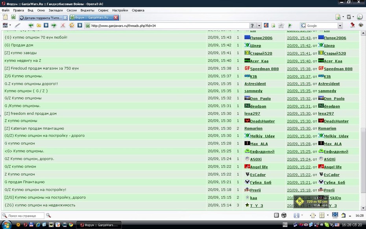Expand the dropdown arrow beside status bar save icon
The height and width of the screenshot is (229, 366).
(x=302, y=216)
